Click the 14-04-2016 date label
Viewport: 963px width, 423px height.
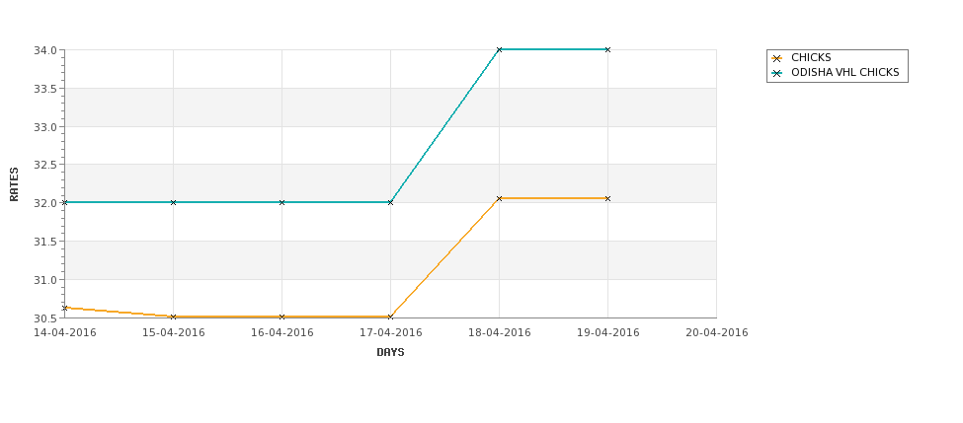[x=64, y=333]
